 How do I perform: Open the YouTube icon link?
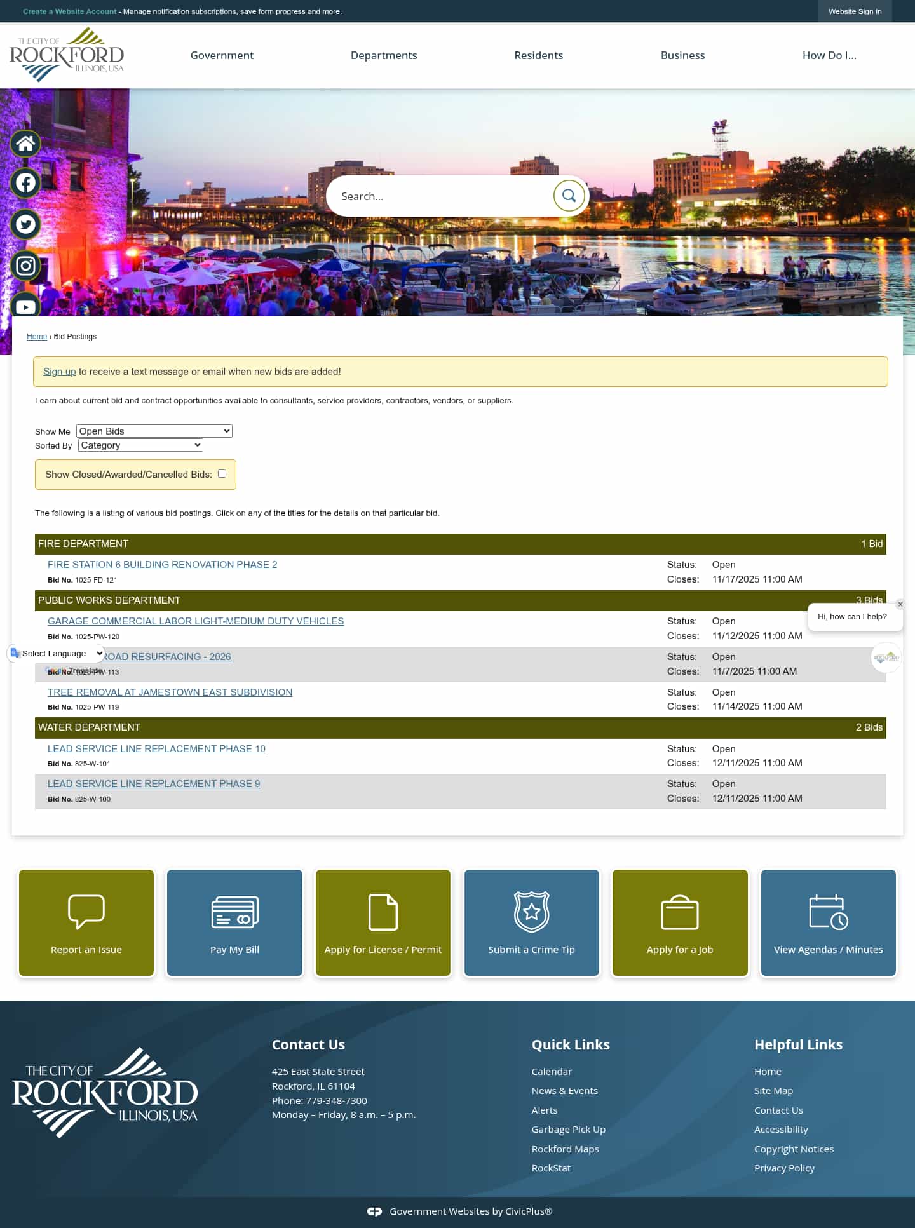(x=25, y=305)
